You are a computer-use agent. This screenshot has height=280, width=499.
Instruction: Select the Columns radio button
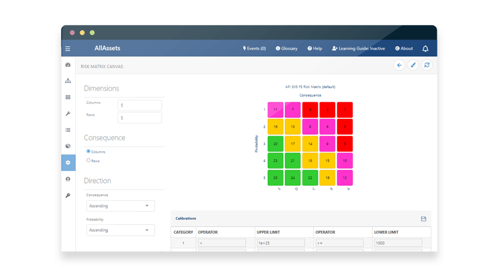pyautogui.click(x=88, y=151)
